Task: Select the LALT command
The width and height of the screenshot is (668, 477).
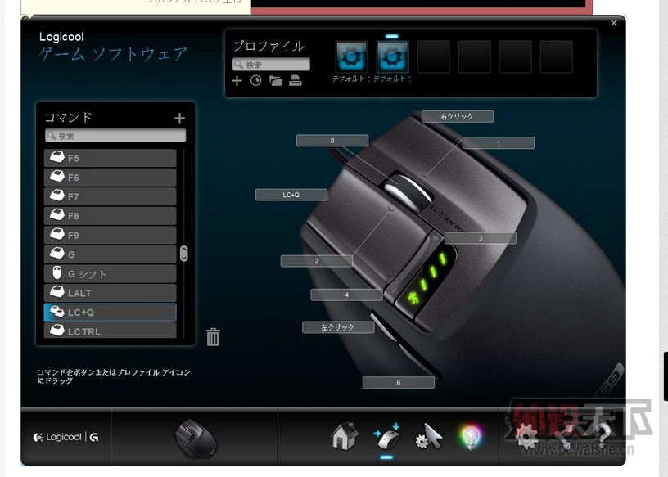Action: (x=111, y=293)
